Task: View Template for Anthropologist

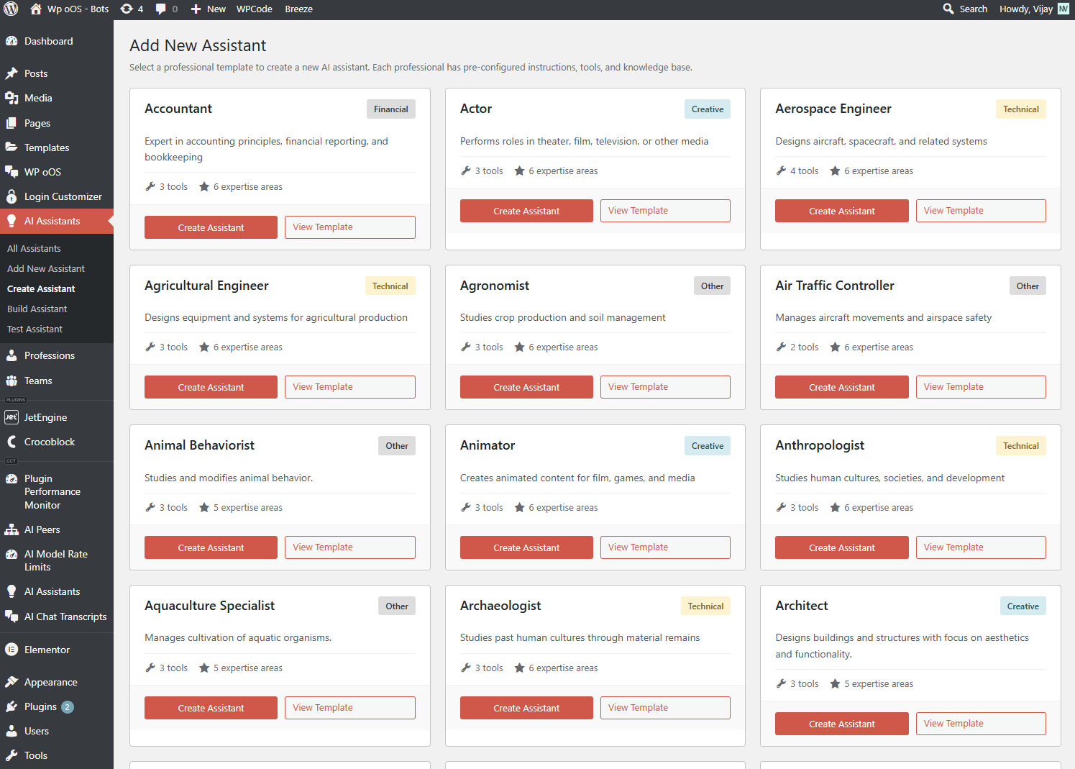Action: (x=981, y=547)
